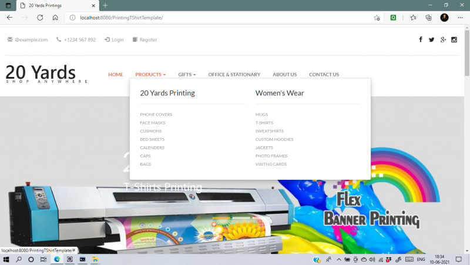Viewport: 470px width, 265px height.
Task: Go to the Home menu item
Action: click(x=115, y=75)
